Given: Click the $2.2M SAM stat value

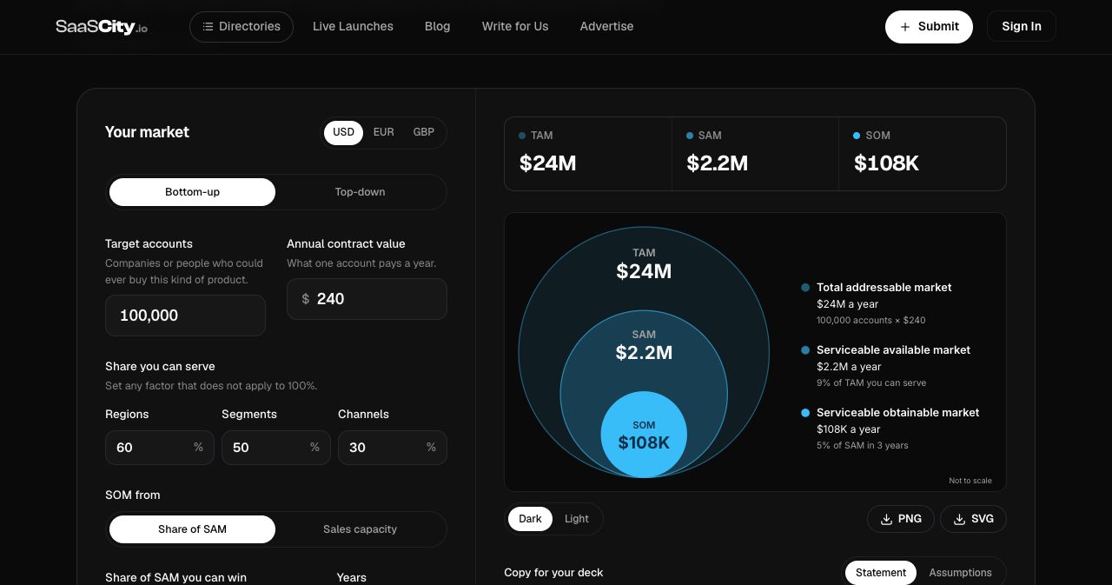Looking at the screenshot, I should [x=718, y=163].
